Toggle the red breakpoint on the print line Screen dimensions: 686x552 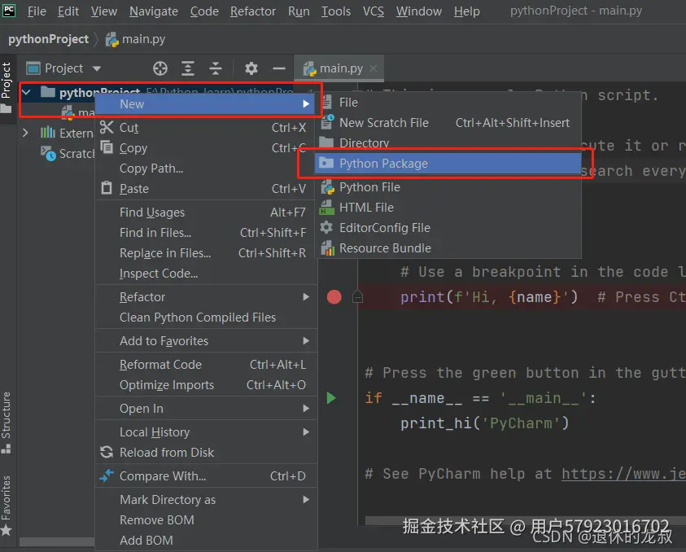point(334,297)
